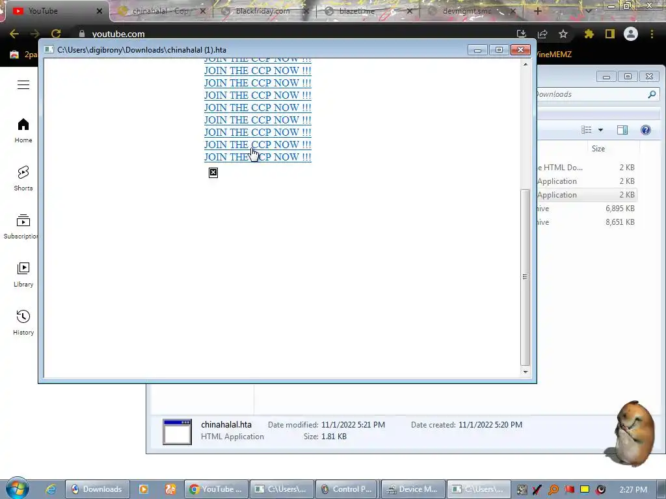
Task: Open YouTube hamburger guide menu
Action: [x=23, y=84]
